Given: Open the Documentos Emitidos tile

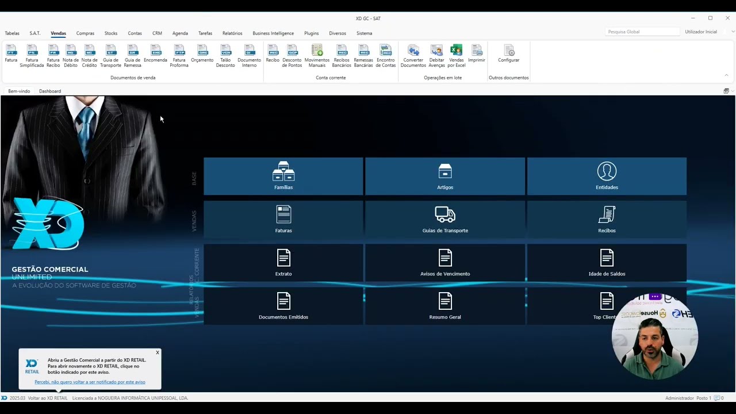Looking at the screenshot, I should 283,306.
